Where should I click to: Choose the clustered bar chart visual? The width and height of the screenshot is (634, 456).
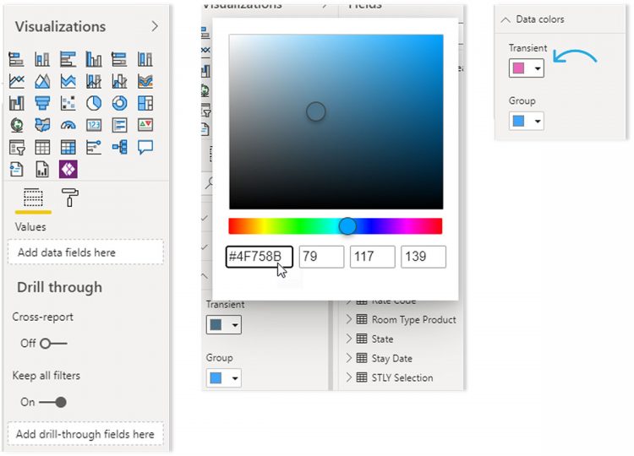click(x=68, y=59)
